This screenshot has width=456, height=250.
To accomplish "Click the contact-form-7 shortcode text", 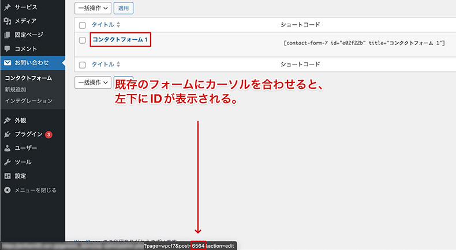I will pos(364,43).
